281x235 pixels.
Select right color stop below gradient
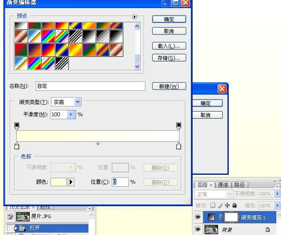(x=179, y=146)
